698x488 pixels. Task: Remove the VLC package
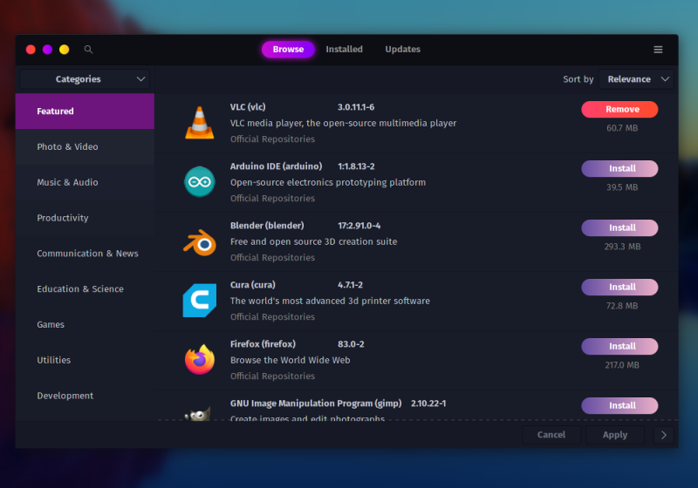(x=619, y=109)
